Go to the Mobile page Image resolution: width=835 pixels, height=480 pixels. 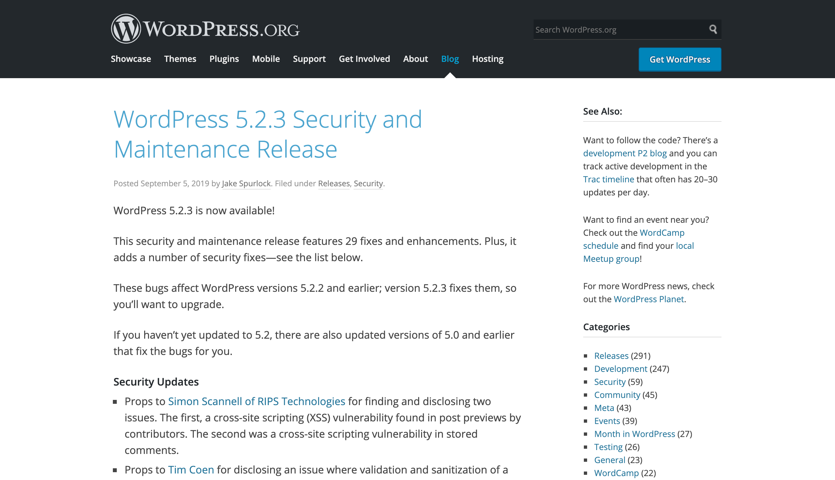(266, 59)
